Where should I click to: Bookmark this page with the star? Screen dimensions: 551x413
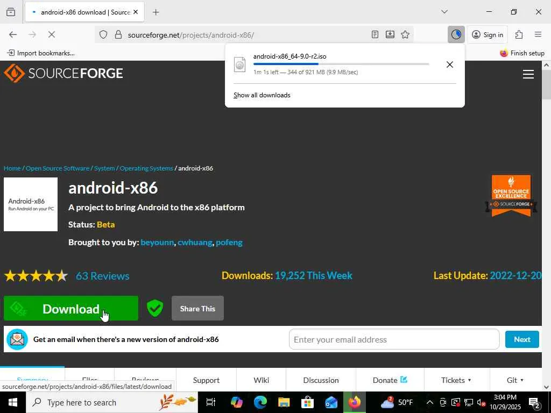[405, 34]
